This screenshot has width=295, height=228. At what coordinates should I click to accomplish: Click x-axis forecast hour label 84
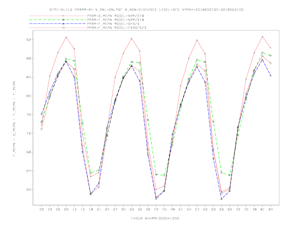(271, 209)
